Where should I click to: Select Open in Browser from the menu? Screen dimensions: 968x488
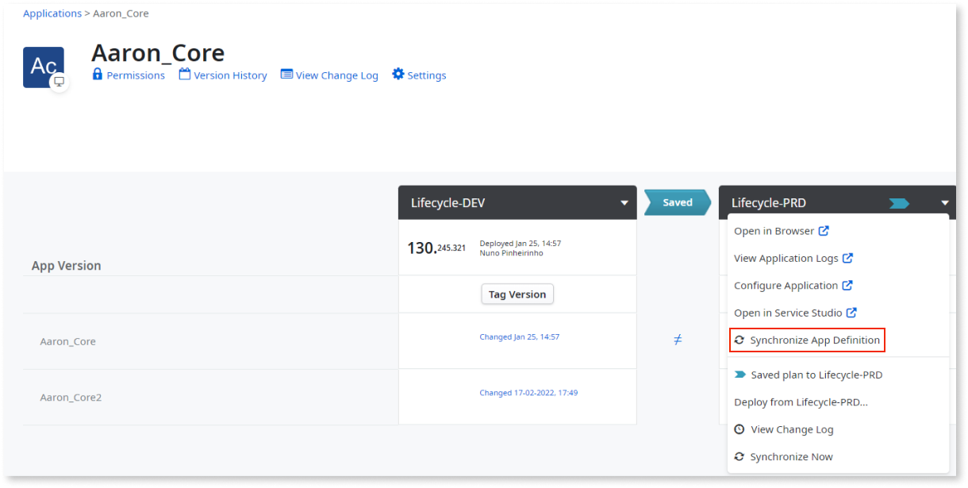tap(774, 230)
